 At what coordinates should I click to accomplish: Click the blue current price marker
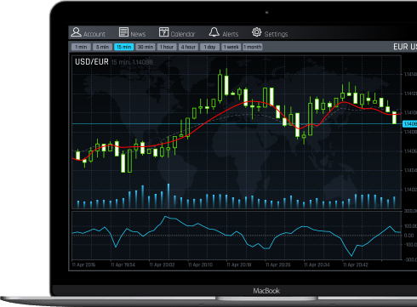point(410,124)
